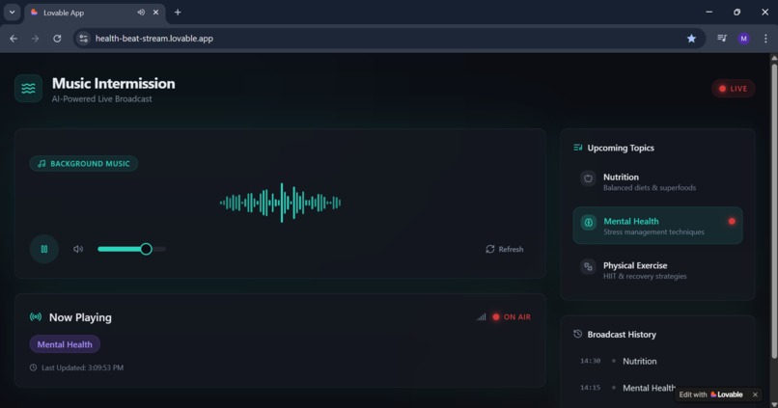Open the 14:15 Mental Health history entry

[657, 388]
